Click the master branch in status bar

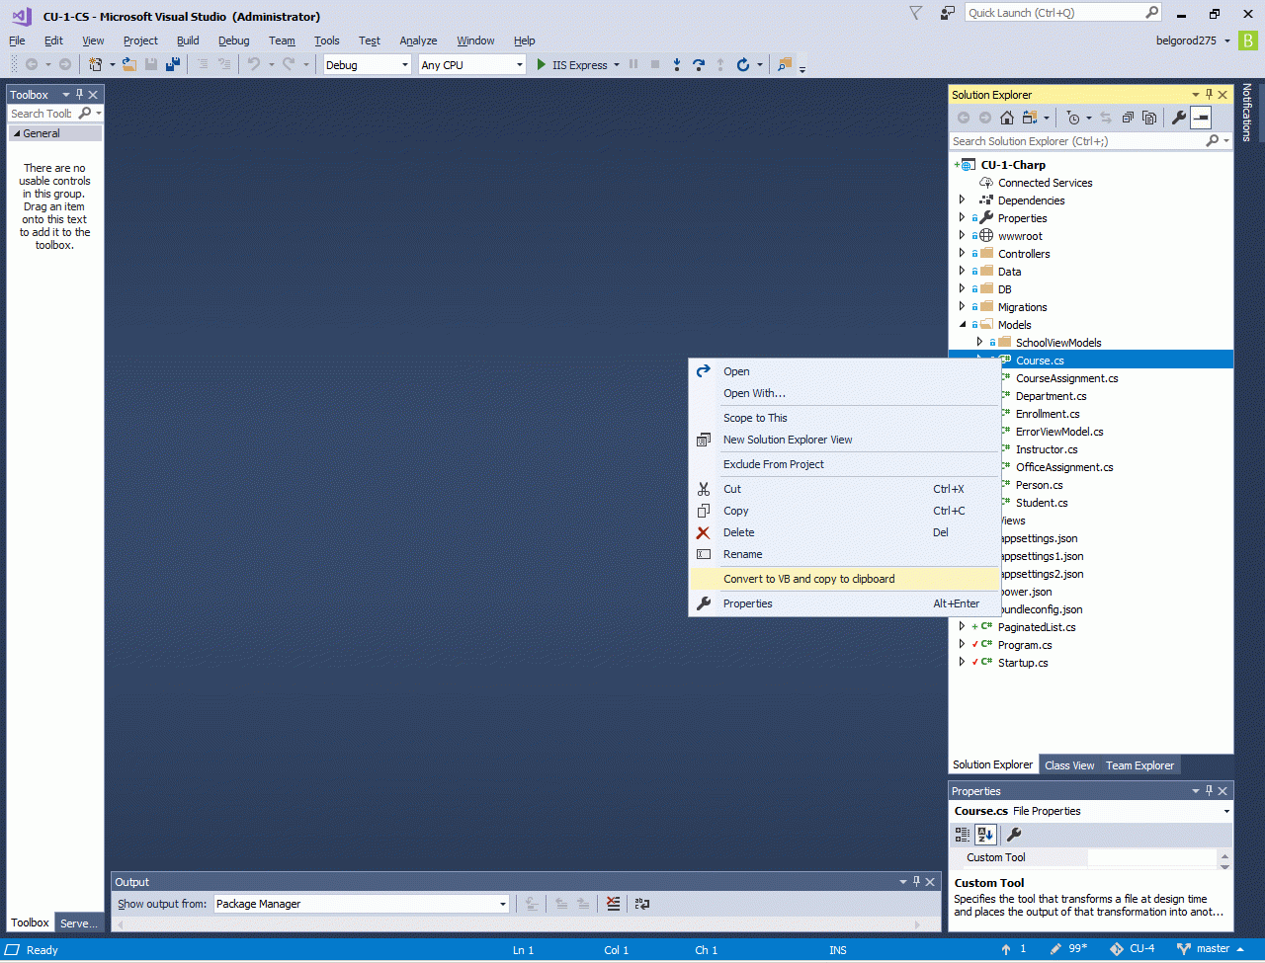click(1212, 949)
